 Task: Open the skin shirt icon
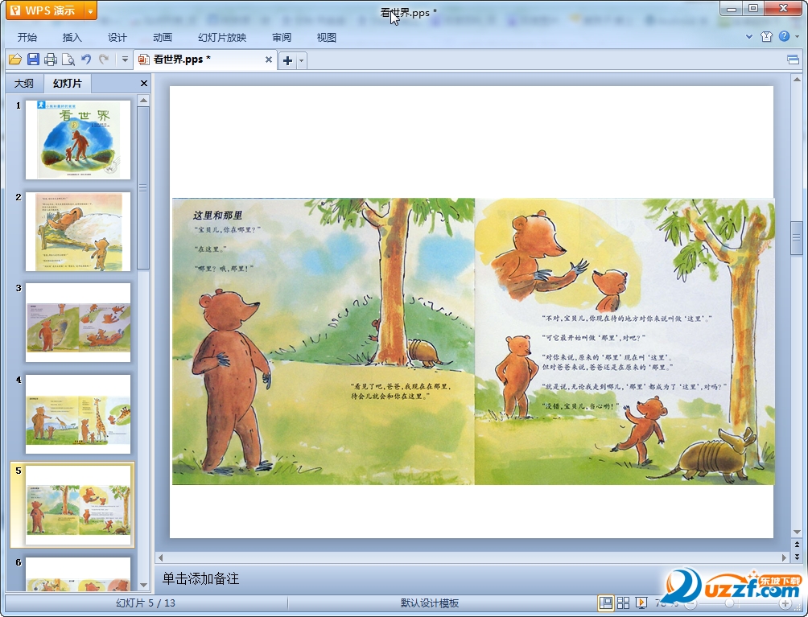766,36
